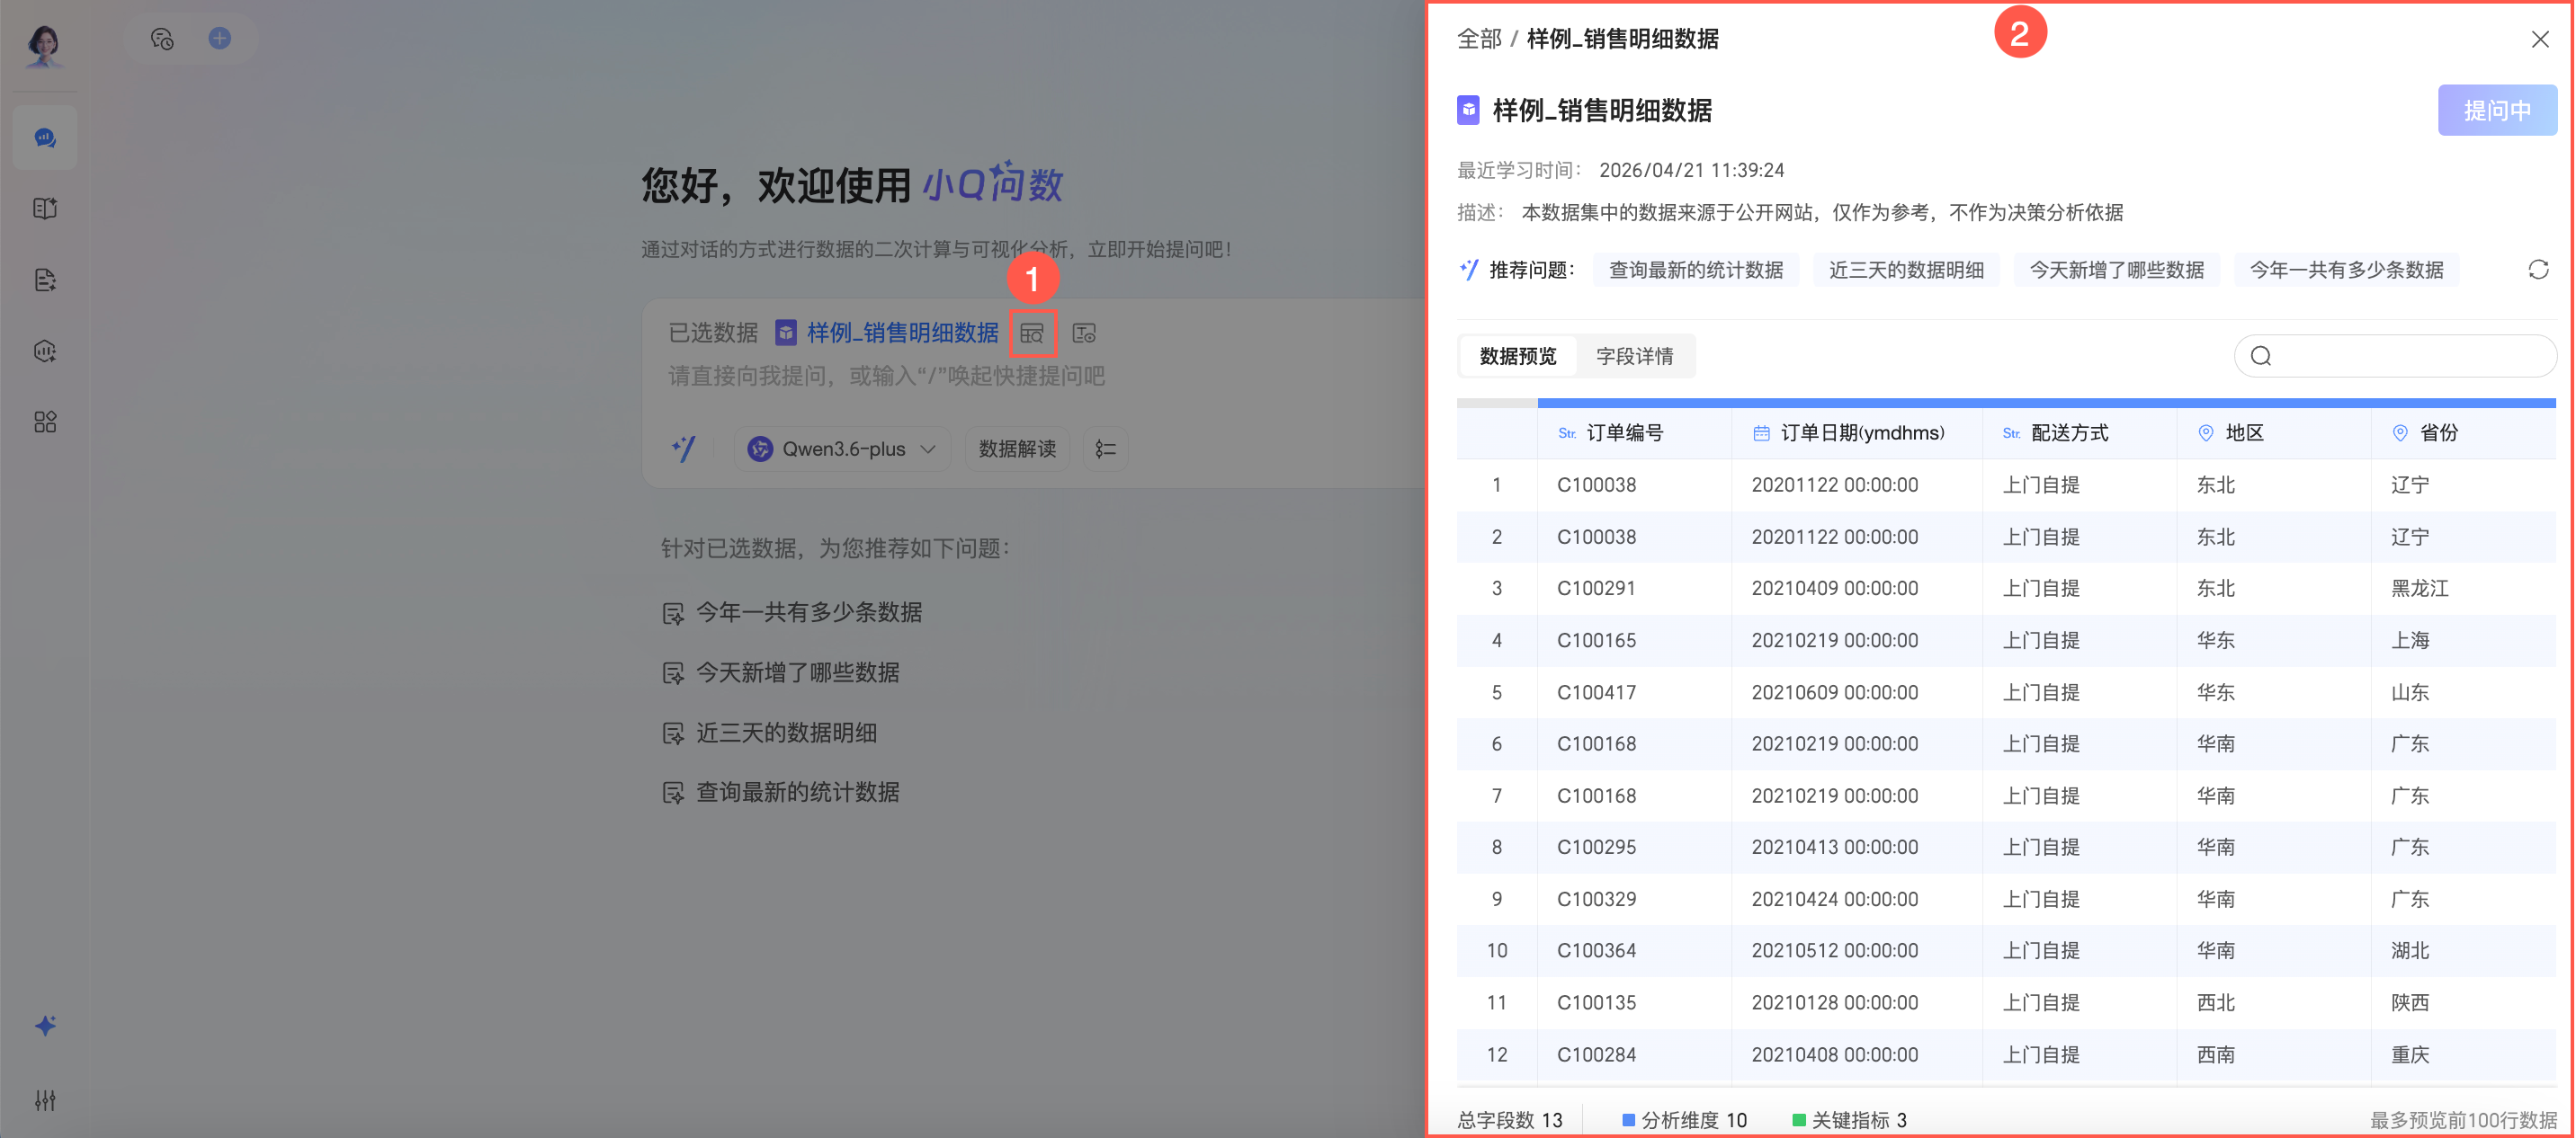This screenshot has height=1138, width=2576.
Task: Click the search magnifier icon in the panel
Action: (x=2261, y=356)
